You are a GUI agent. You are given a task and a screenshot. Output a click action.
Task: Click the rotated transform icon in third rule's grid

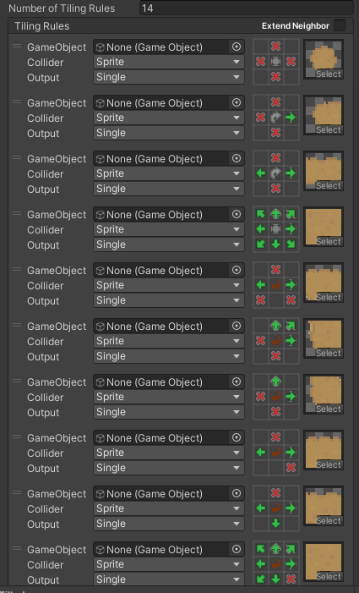276,173
